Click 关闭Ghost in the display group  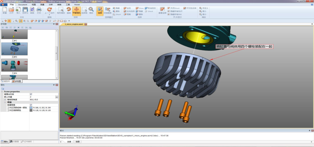coord(173,8)
